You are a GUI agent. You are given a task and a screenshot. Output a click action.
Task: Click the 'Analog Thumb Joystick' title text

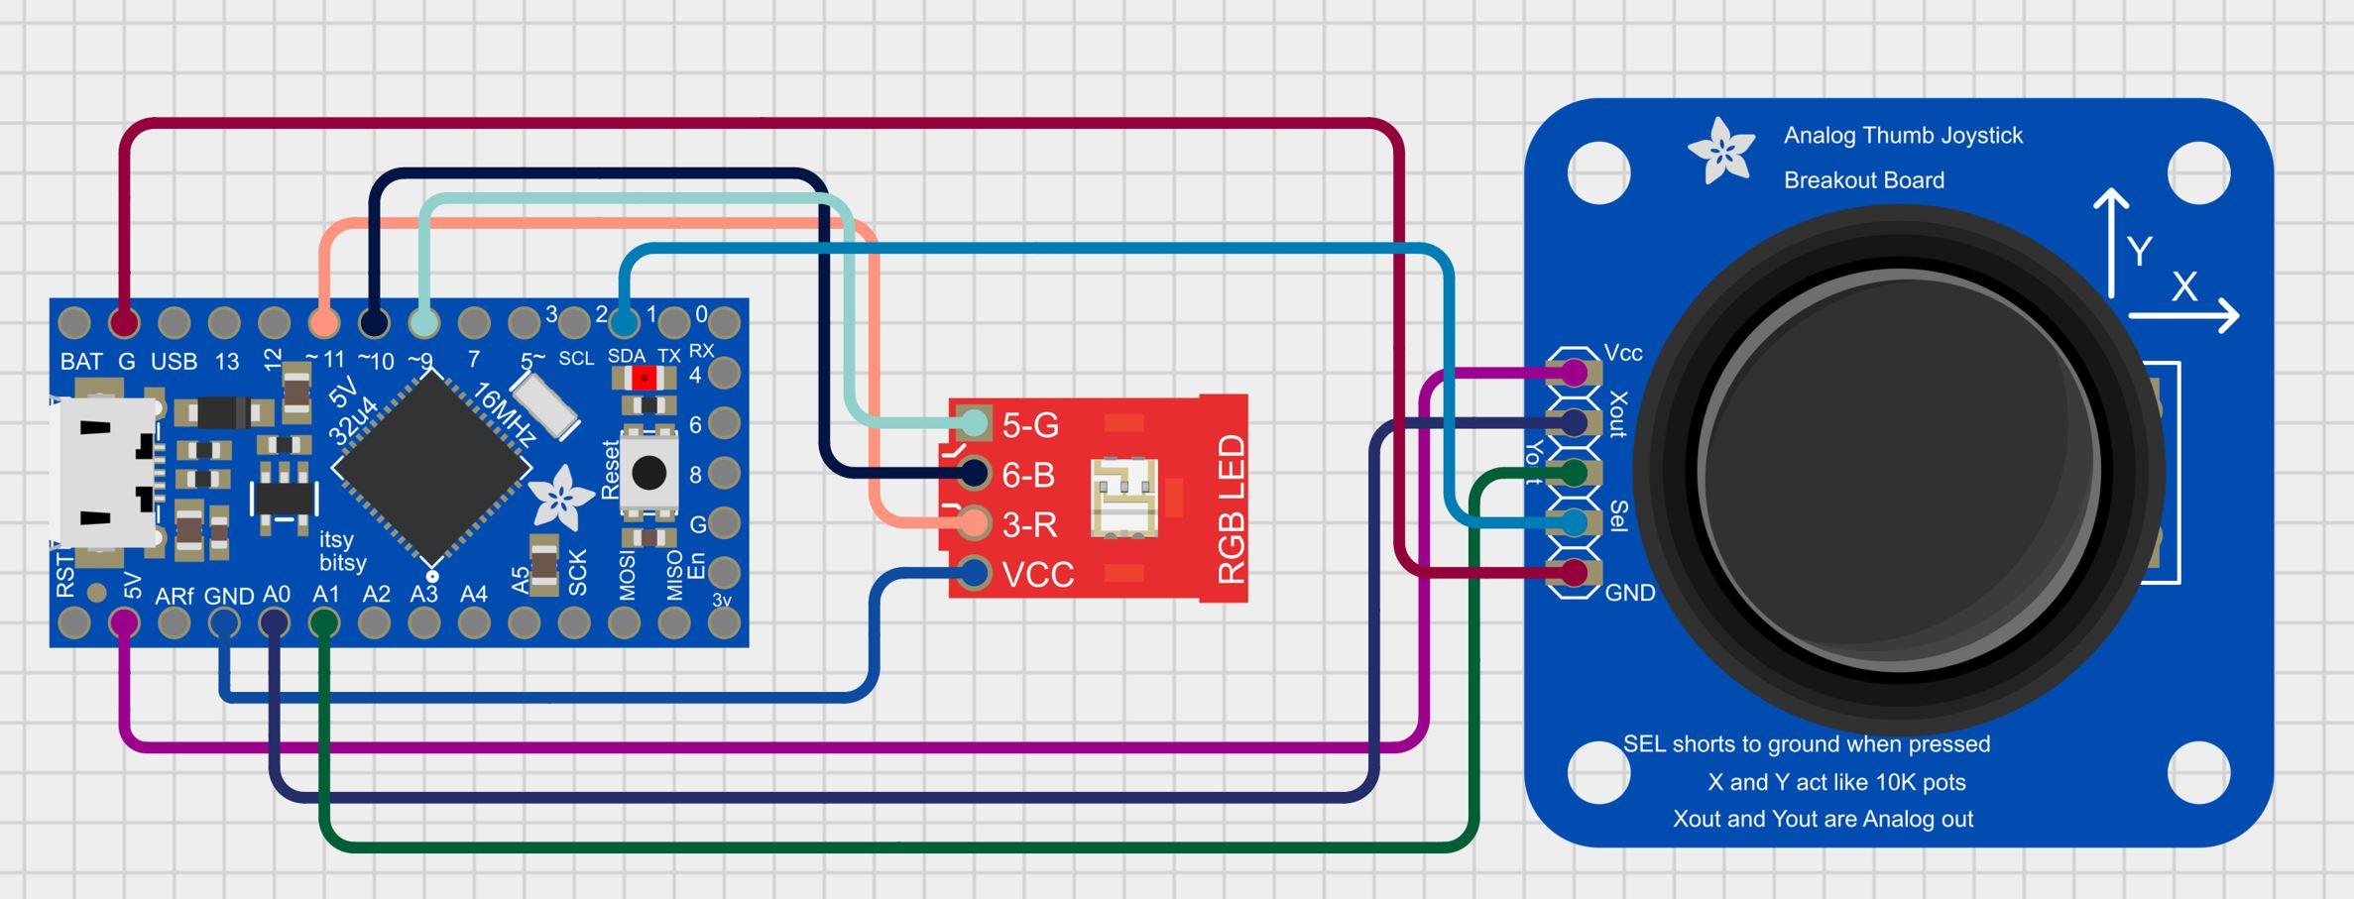click(x=1903, y=136)
